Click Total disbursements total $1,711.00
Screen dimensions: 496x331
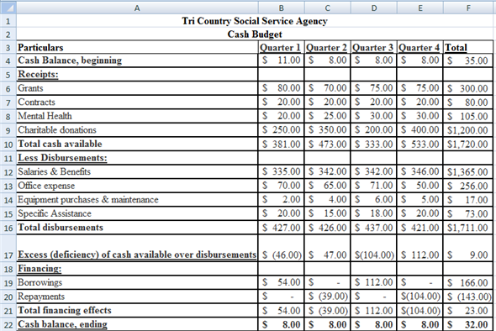(x=468, y=228)
